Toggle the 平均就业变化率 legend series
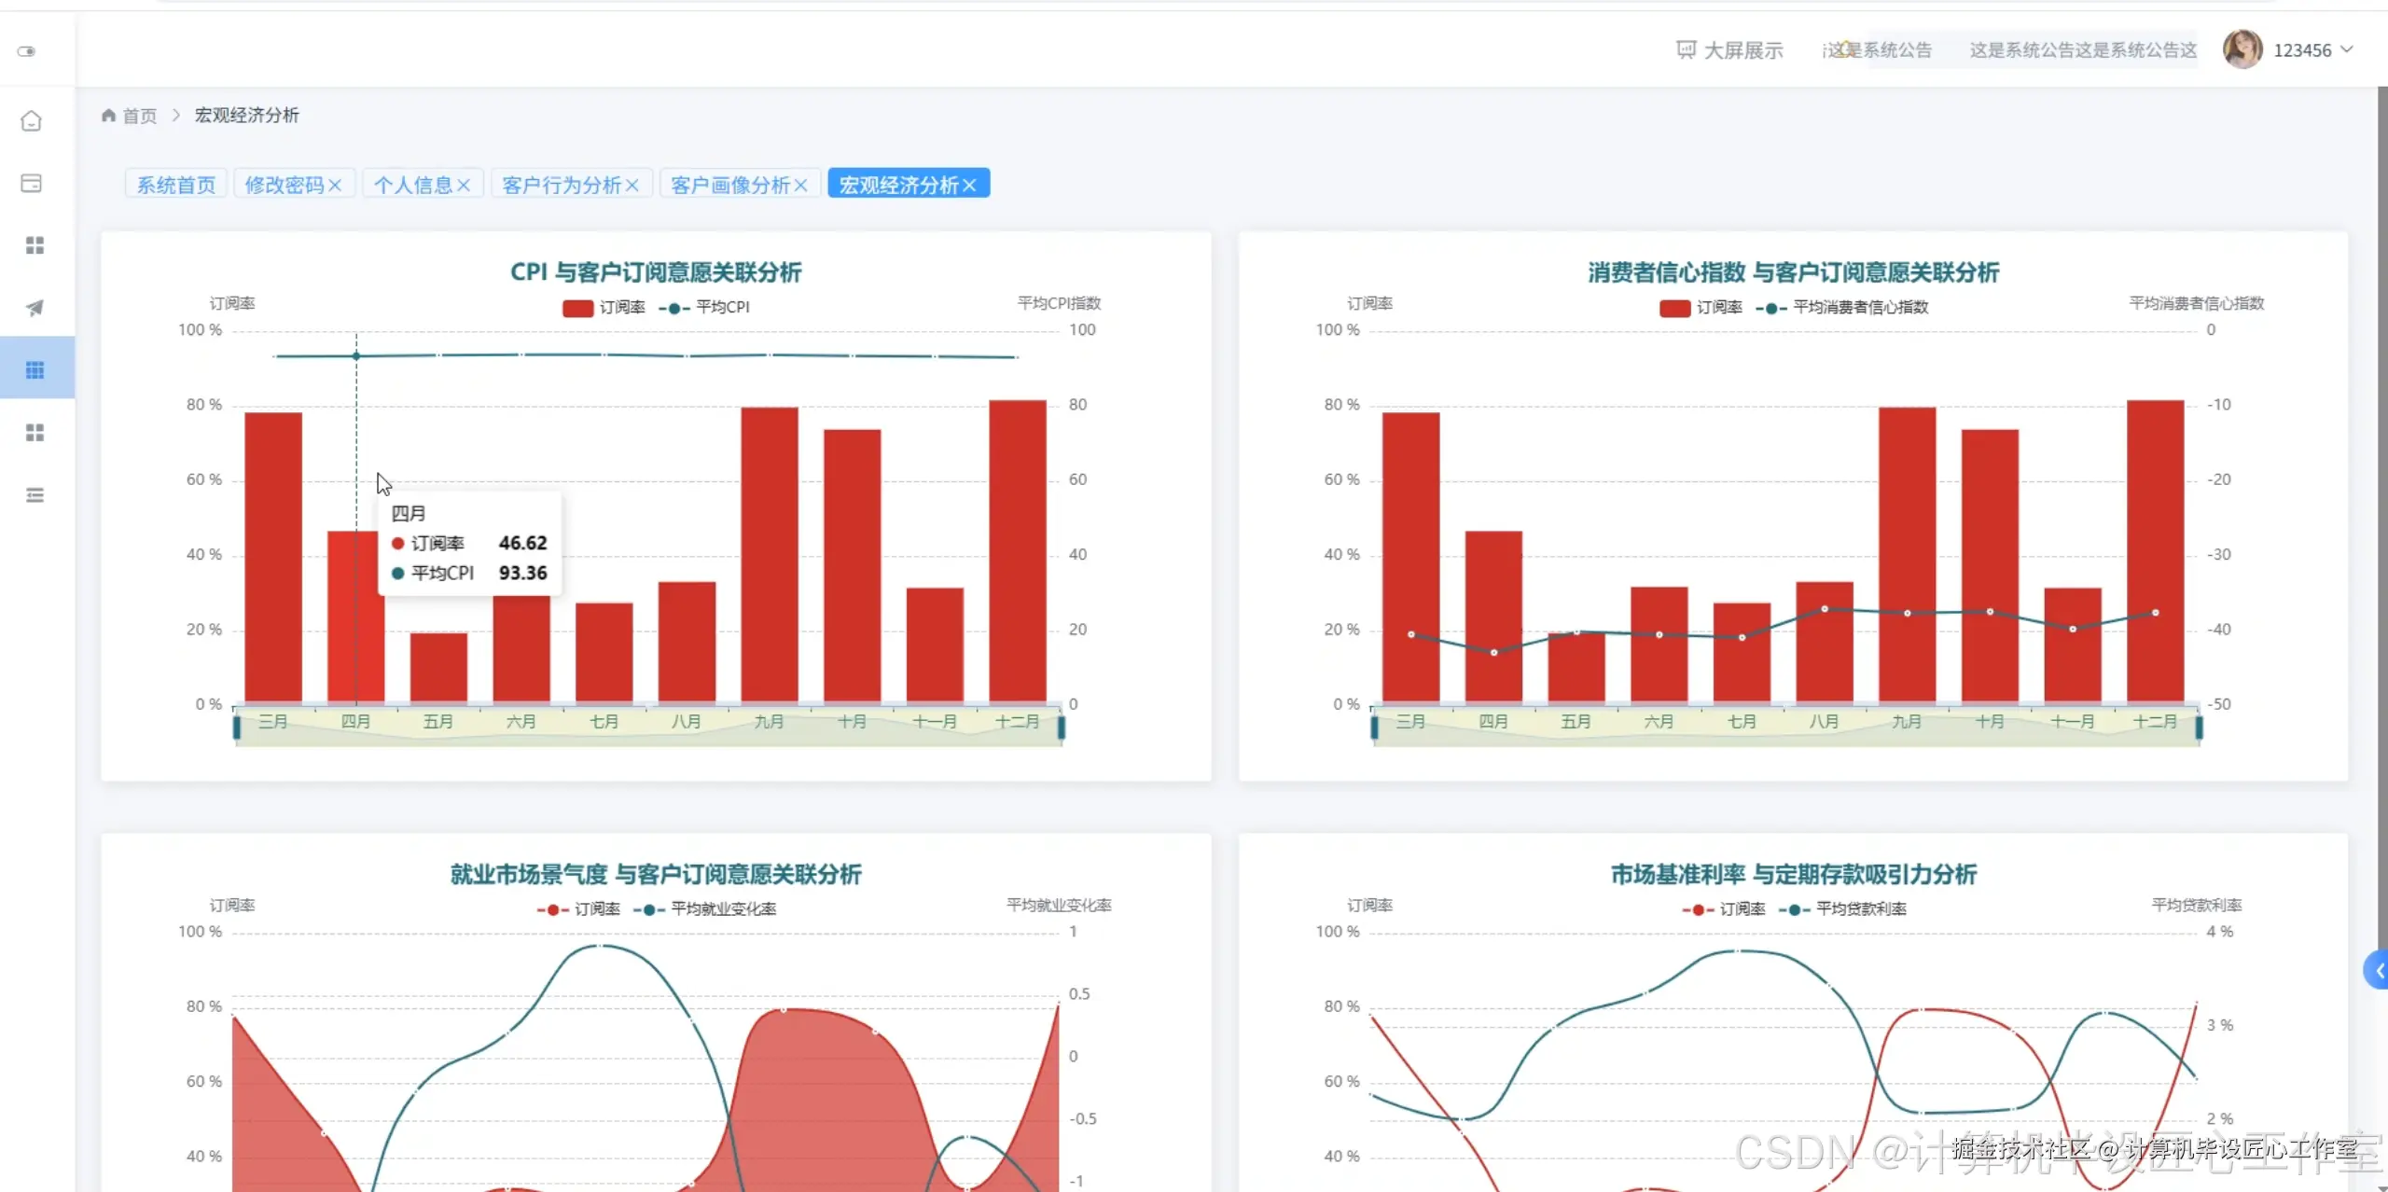This screenshot has width=2388, height=1192. (705, 909)
